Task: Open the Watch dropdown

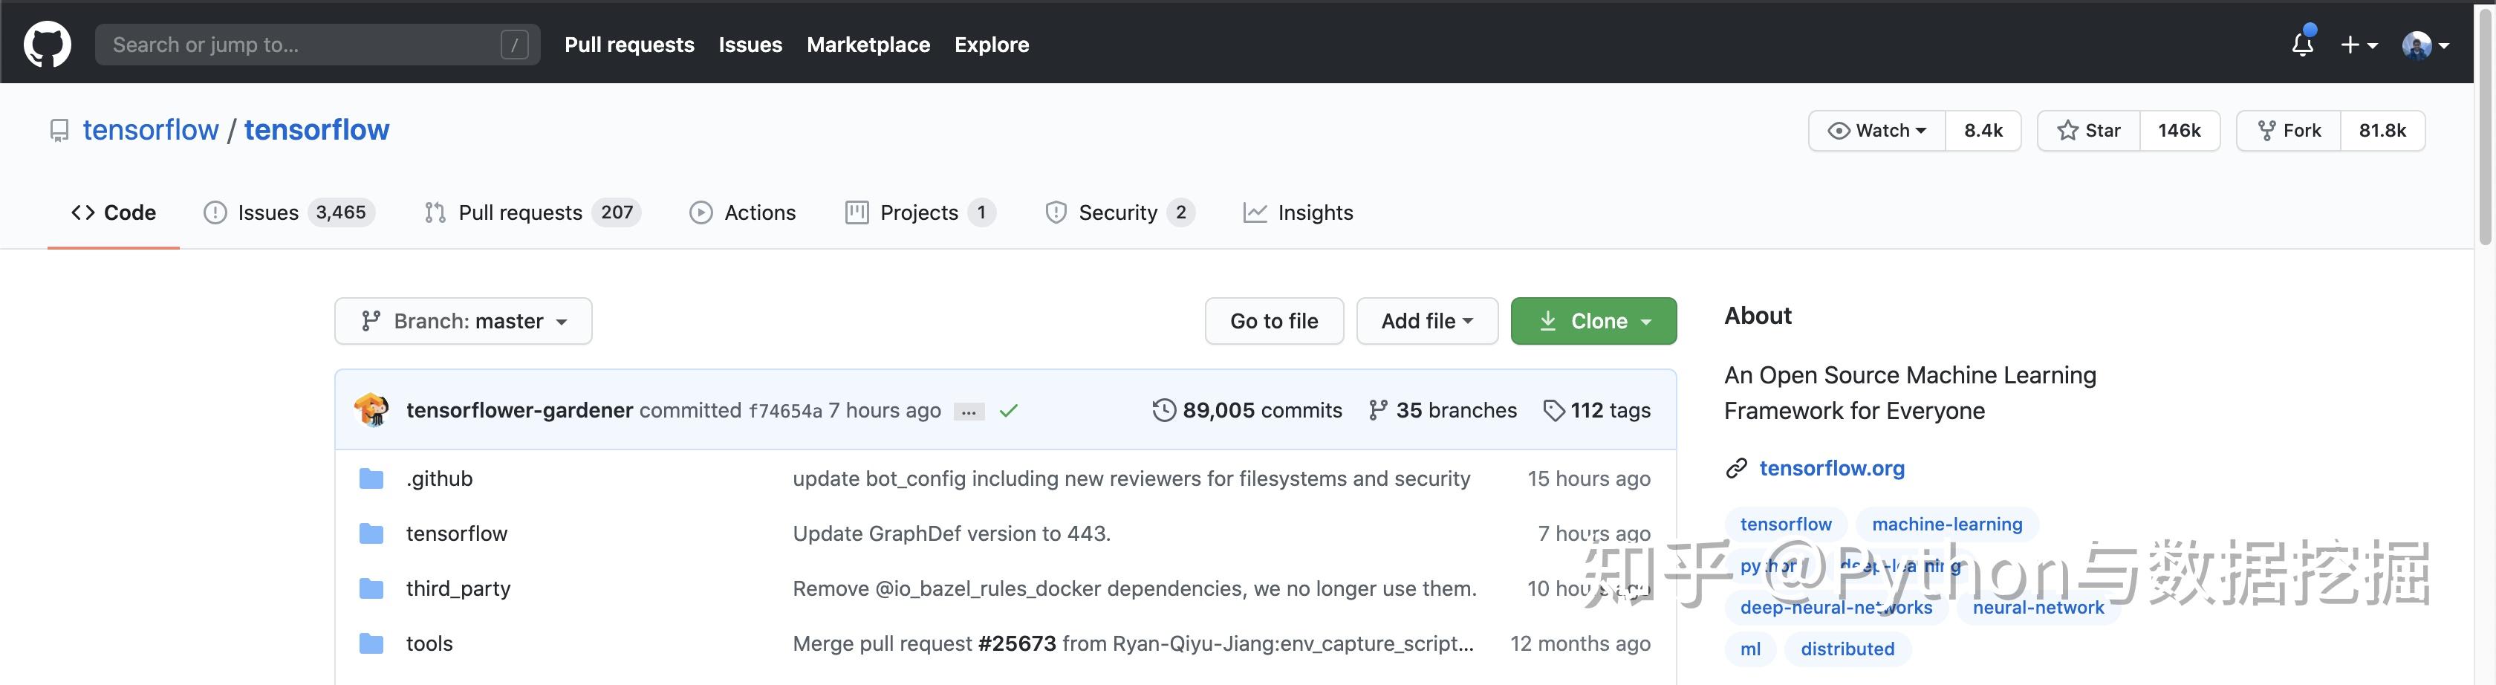Action: point(1877,131)
